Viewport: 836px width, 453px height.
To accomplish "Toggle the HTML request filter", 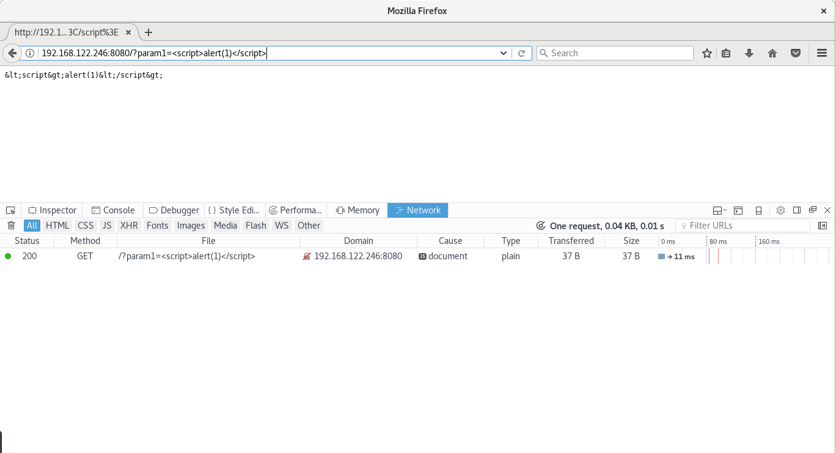I will coord(57,226).
